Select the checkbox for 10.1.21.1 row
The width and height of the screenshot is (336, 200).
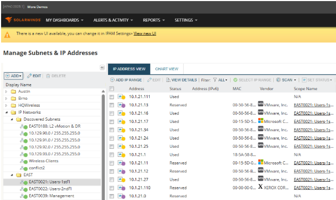[x=111, y=155]
